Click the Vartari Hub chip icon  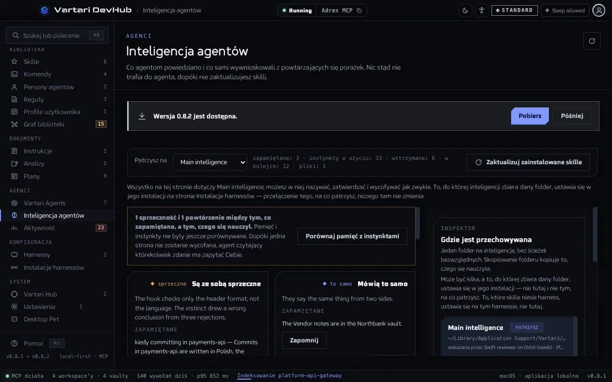tap(14, 294)
